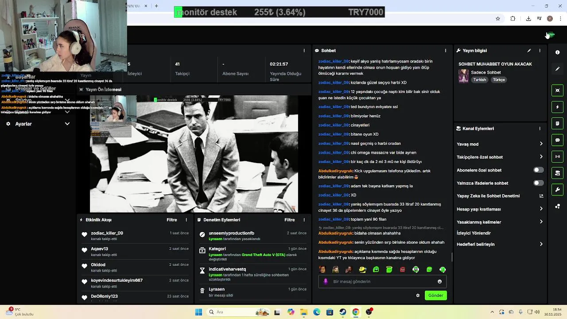Open OBS Studio from the taskbar
This screenshot has width=567, height=319.
pyautogui.click(x=369, y=312)
